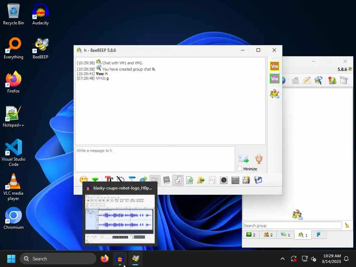This screenshot has width=356, height=267.
Task: Open the blue gear settings icon in chat toolbar
Action: (x=143, y=179)
